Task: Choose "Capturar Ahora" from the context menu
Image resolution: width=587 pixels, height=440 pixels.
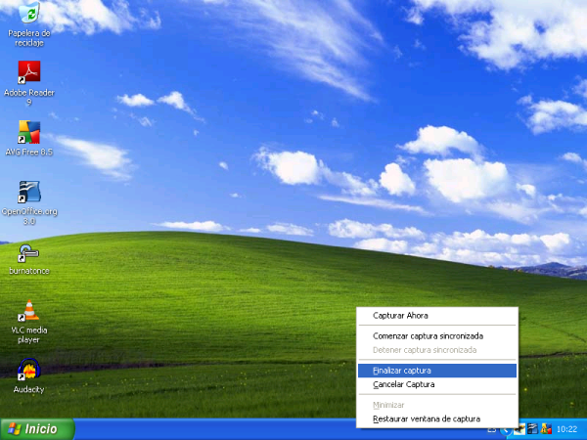Action: 400,316
